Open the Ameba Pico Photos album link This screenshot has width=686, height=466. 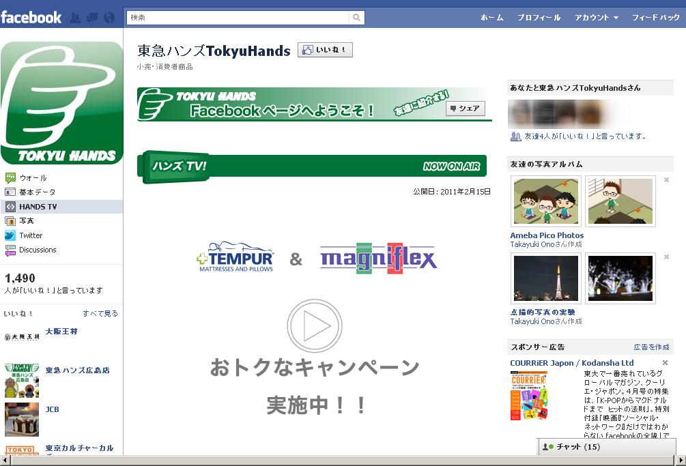[x=547, y=235]
